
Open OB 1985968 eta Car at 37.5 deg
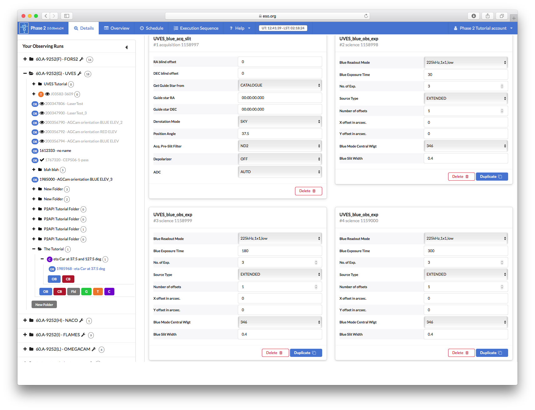click(81, 269)
